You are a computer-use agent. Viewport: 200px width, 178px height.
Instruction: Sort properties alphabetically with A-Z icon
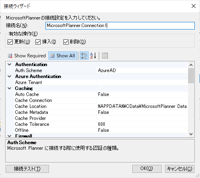[x=93, y=56]
